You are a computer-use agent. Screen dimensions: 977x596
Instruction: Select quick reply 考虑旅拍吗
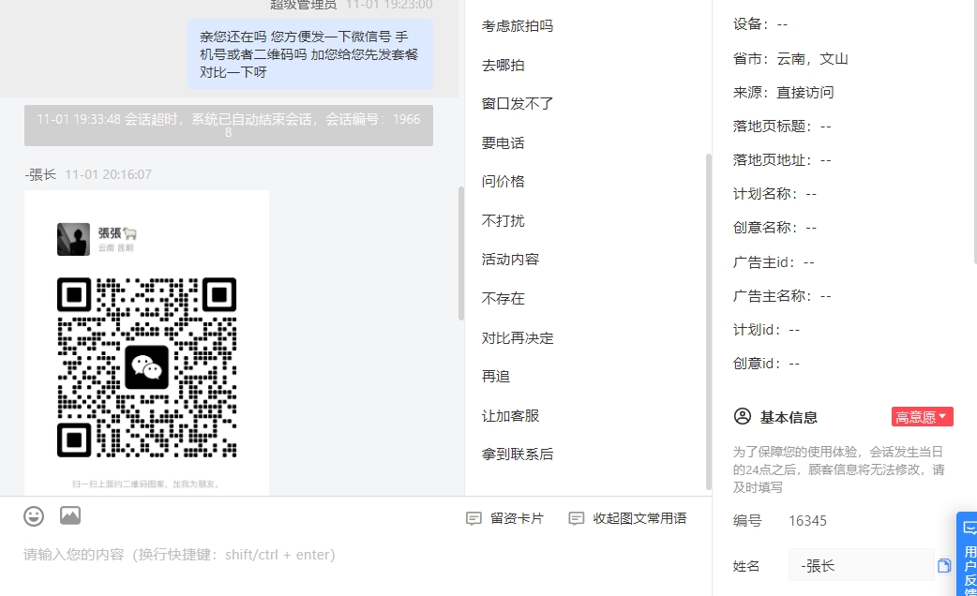pos(518,26)
